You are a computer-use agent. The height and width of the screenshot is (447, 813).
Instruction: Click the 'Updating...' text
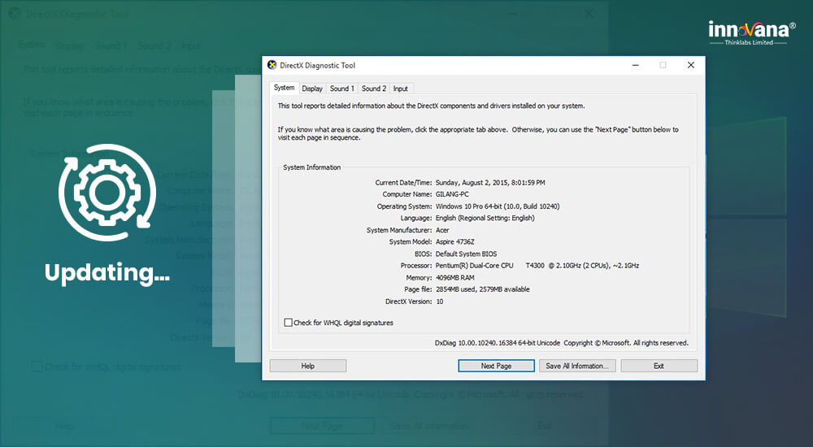point(107,273)
